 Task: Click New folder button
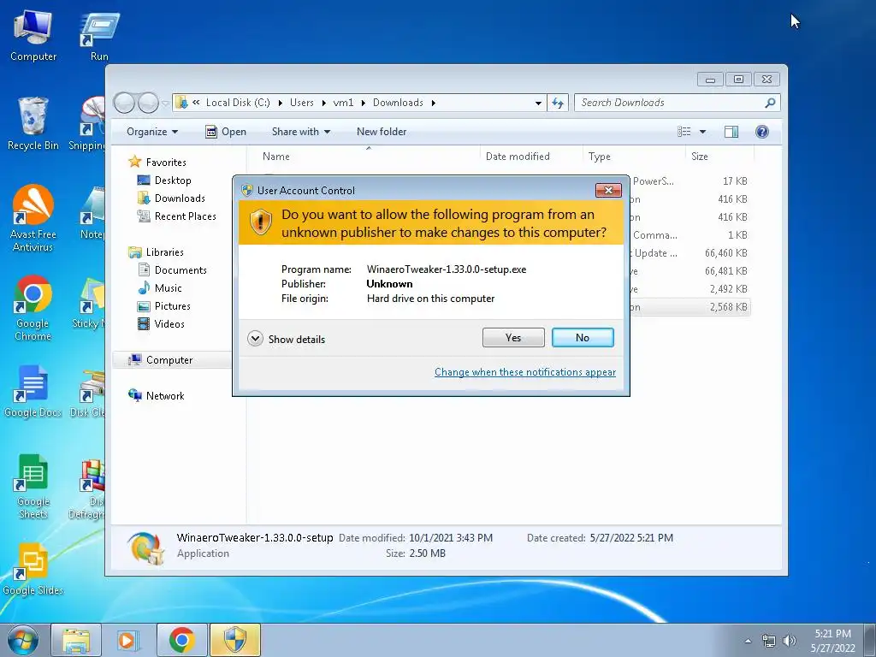click(382, 132)
